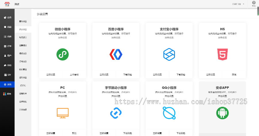Screen dimensions: 259x136
Task: Click 立即设置 on the 字节跳动小程序 card
Action: pyautogui.click(x=104, y=133)
